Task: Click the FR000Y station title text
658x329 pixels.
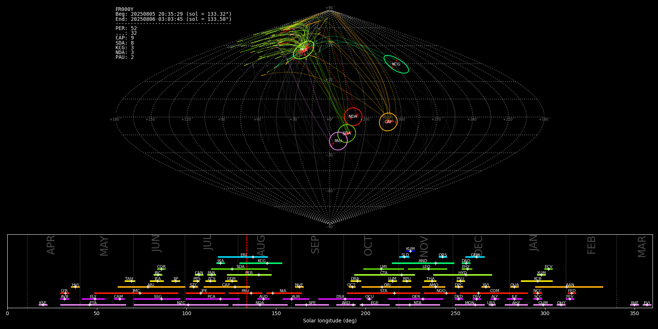Action: [124, 10]
